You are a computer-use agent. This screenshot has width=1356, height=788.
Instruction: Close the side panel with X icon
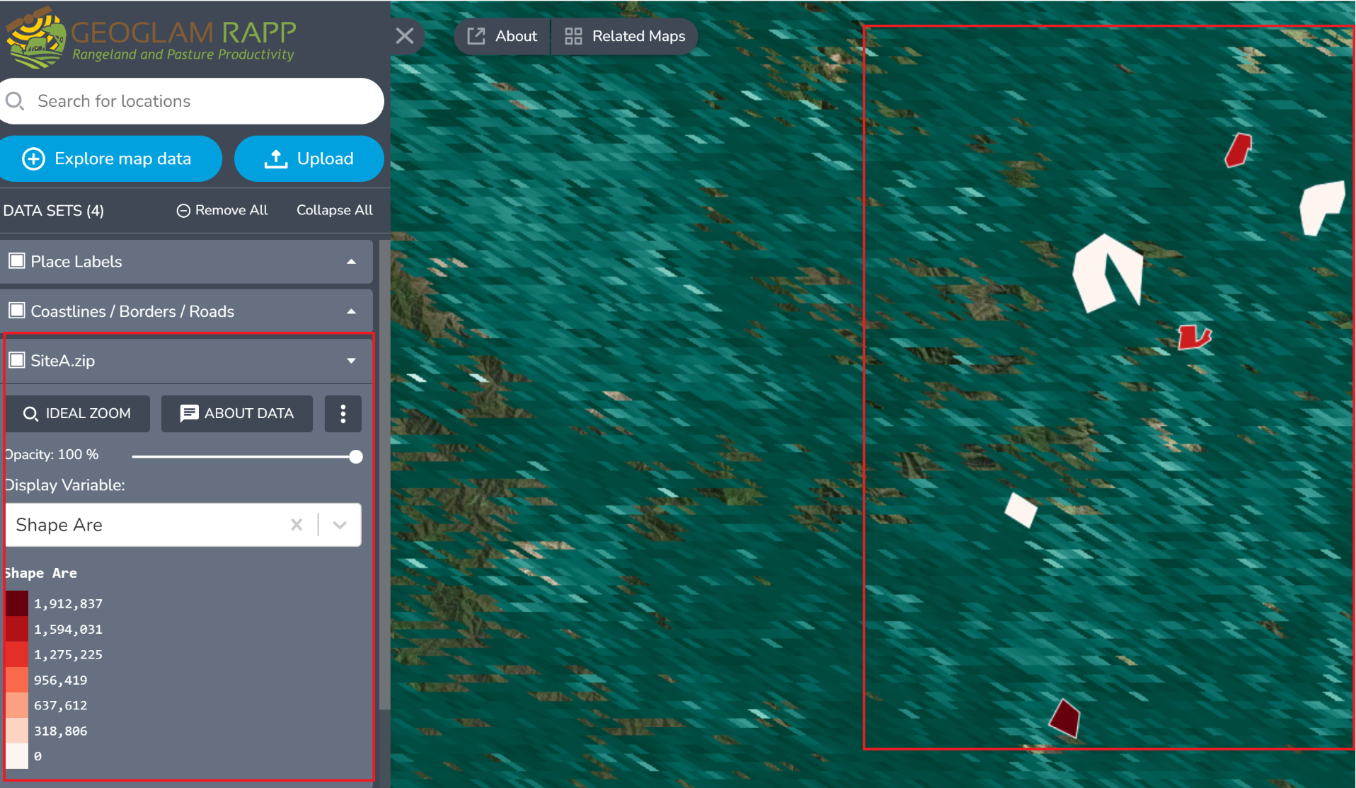tap(405, 36)
